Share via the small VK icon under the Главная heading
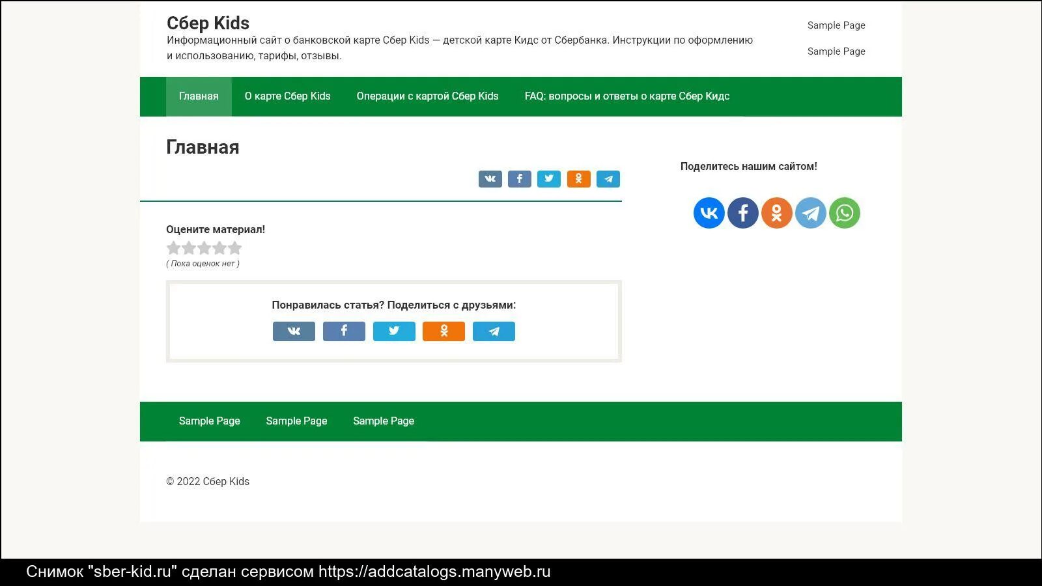This screenshot has width=1042, height=586. click(490, 179)
